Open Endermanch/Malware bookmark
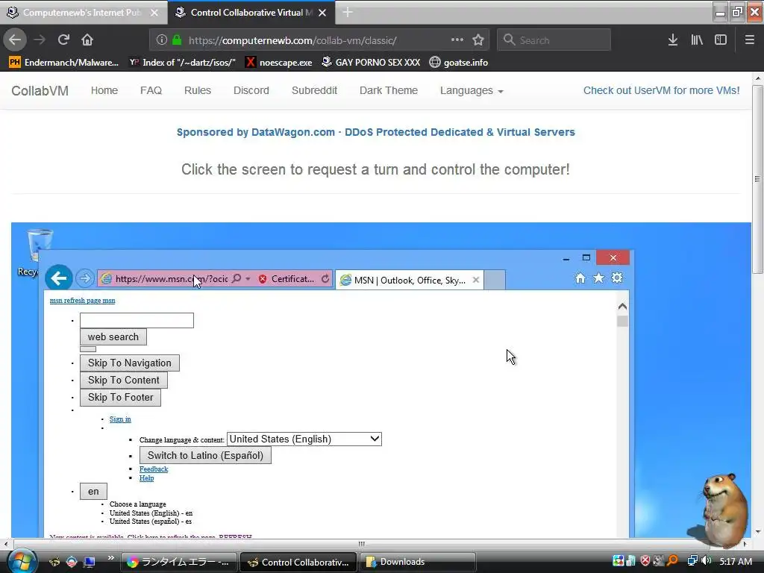Screen dimensions: 764x573 (64, 63)
